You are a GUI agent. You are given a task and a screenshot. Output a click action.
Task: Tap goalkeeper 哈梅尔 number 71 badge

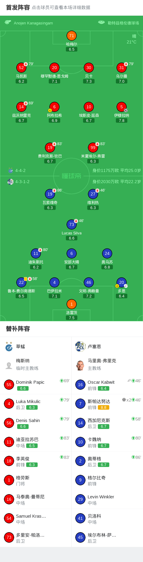tap(72, 36)
